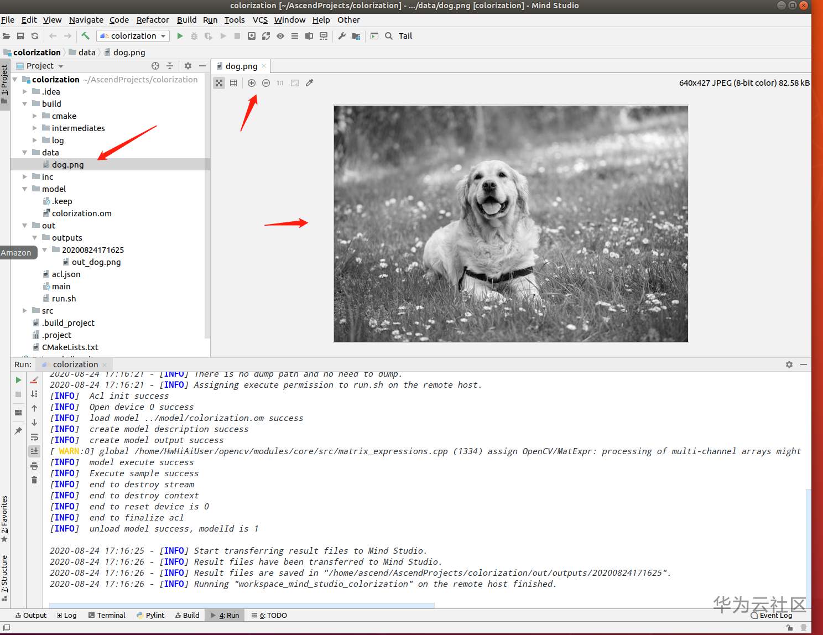
Task: Expand the intermediates folder
Action: coord(35,128)
